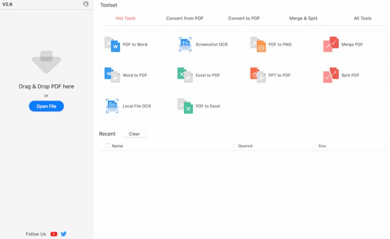Launch the Screenshot OCR tool icon
Image resolution: width=390 pixels, height=239 pixels.
click(185, 45)
